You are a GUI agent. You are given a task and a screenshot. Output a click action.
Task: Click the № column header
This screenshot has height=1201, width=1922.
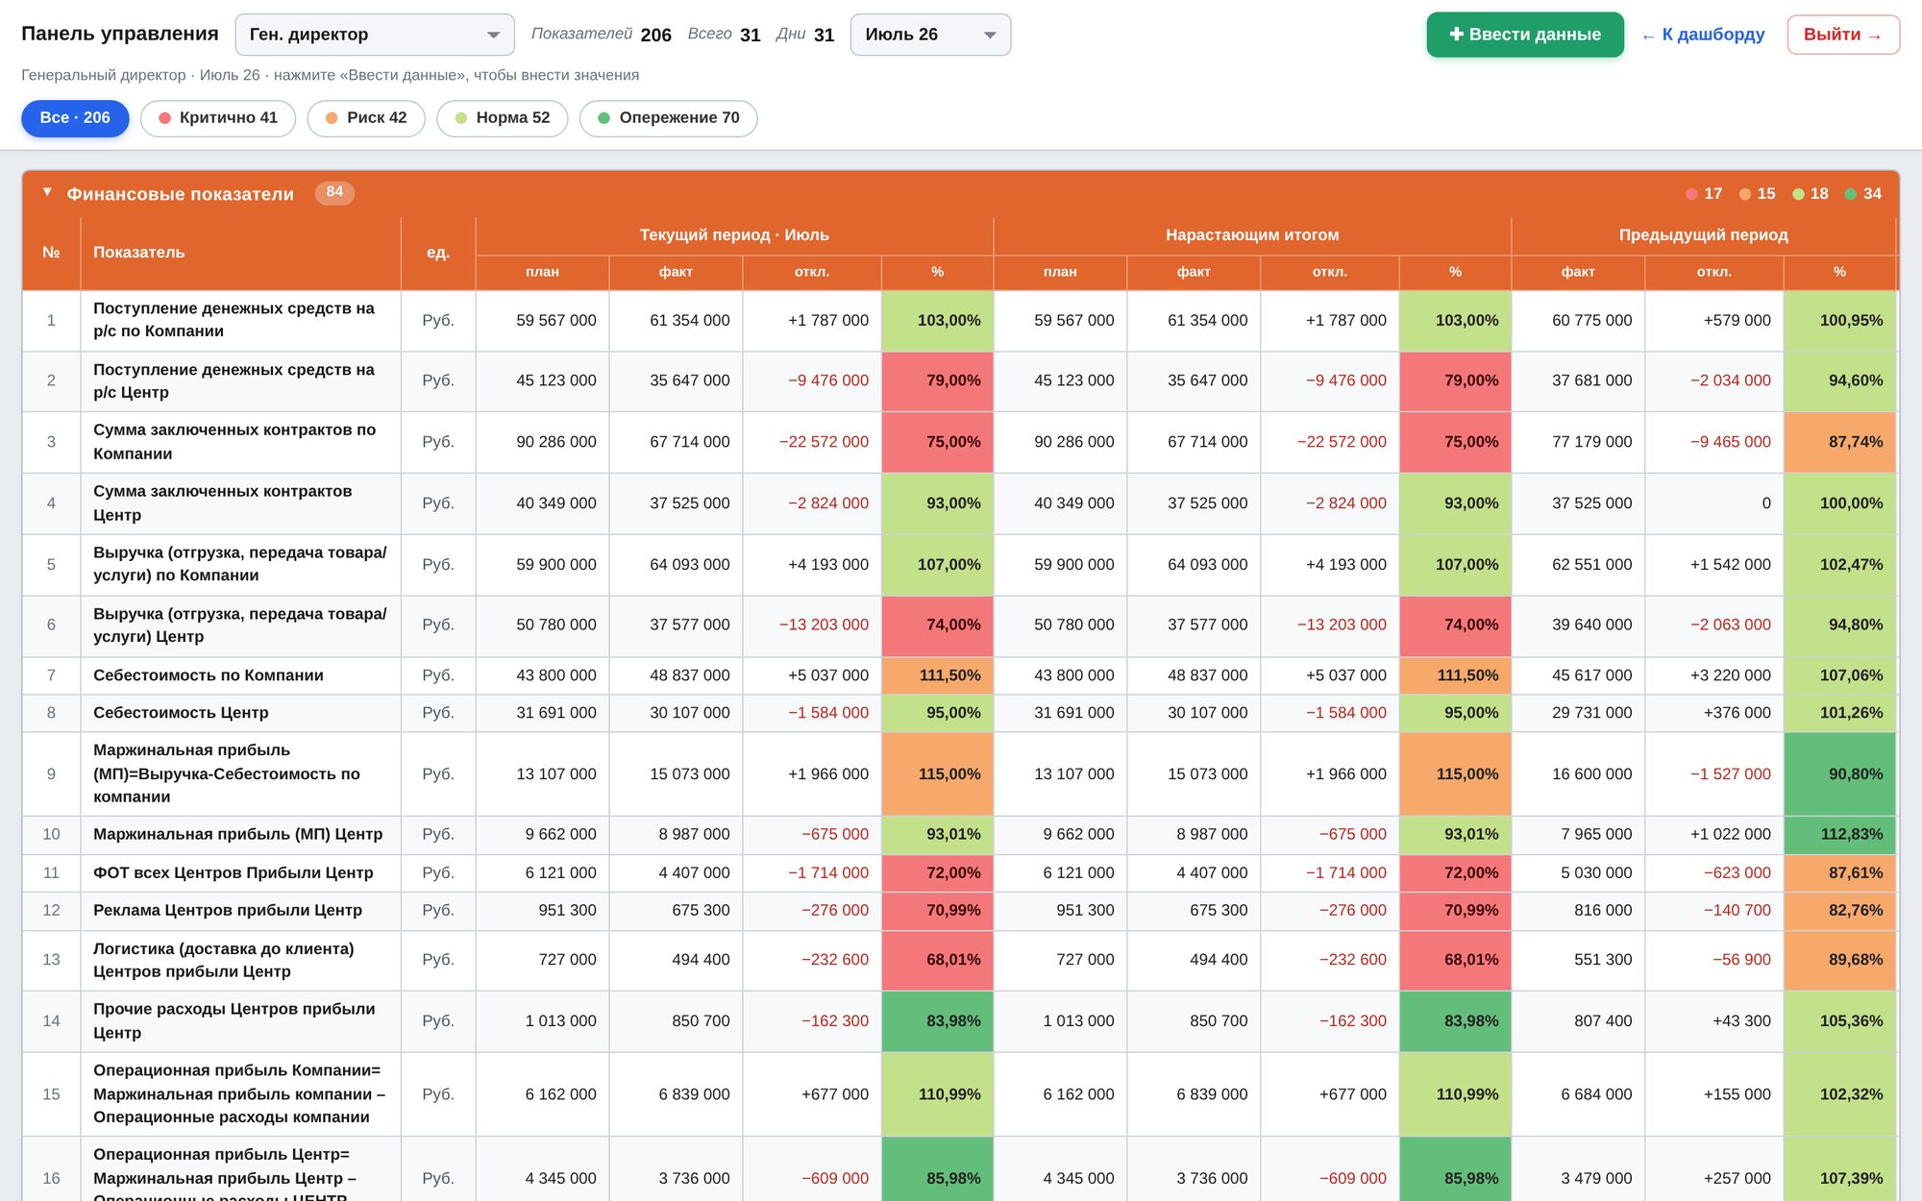51,253
